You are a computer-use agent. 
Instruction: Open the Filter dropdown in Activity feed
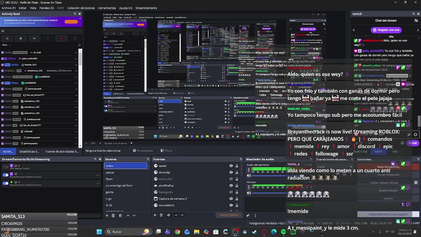point(6,45)
